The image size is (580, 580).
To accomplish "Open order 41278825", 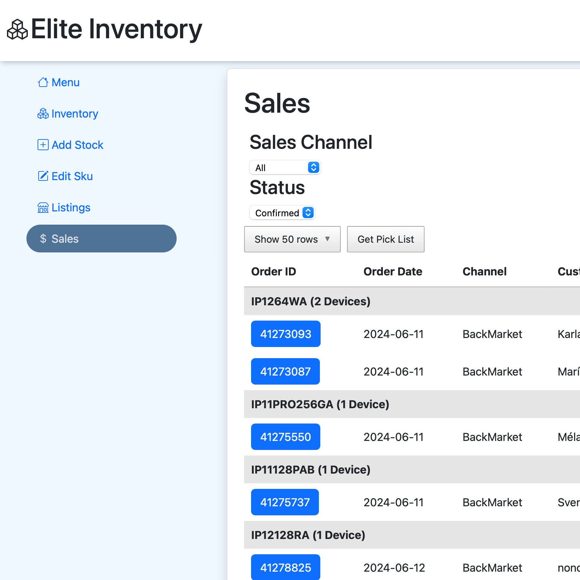I will (x=285, y=567).
